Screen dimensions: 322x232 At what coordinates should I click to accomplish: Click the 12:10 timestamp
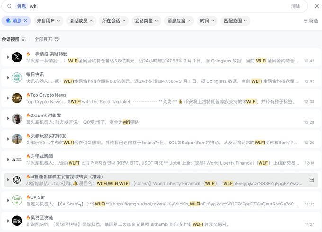click(310, 163)
